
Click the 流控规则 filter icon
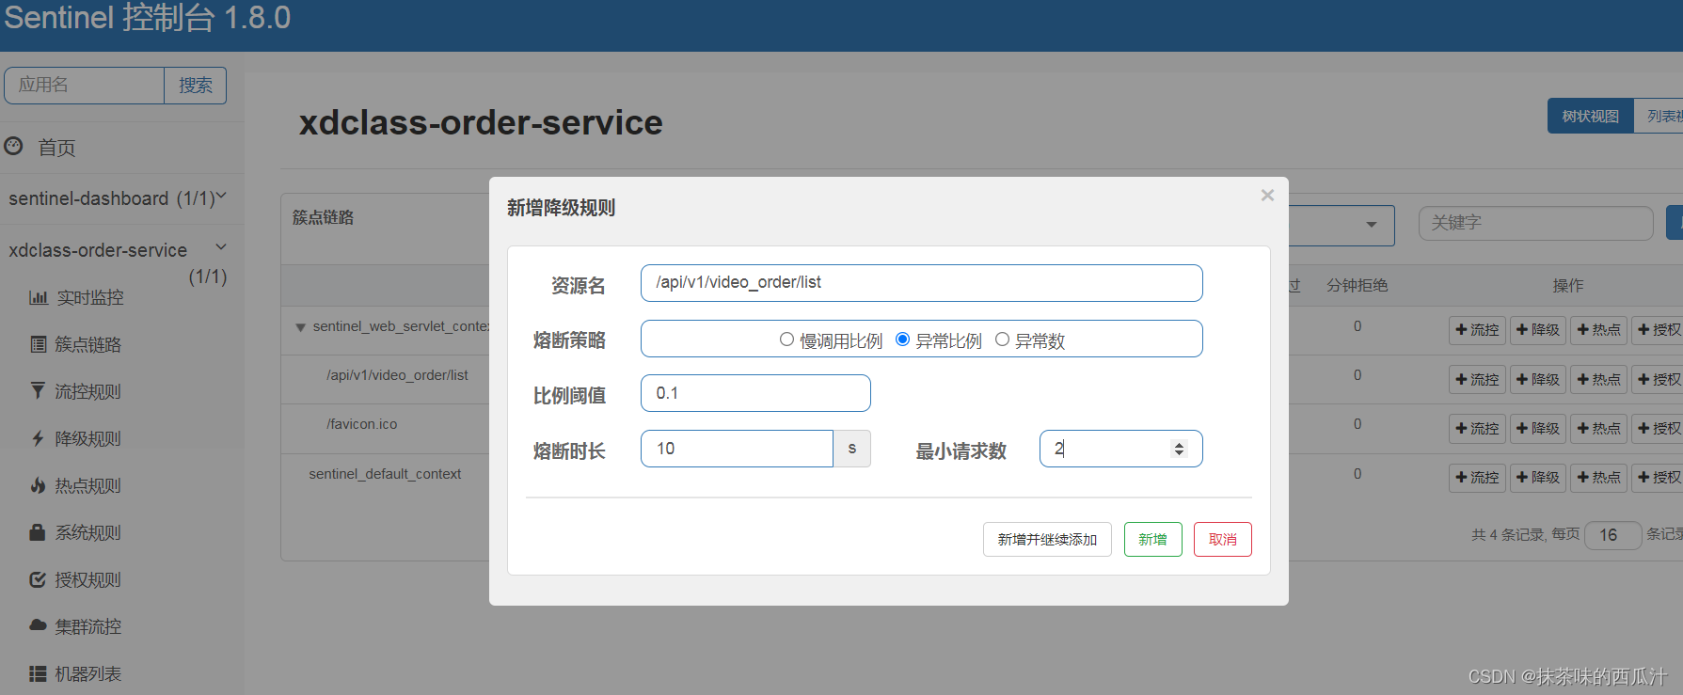click(x=38, y=390)
